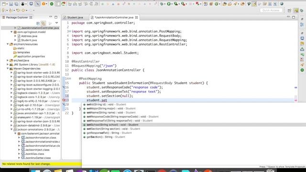Expand the Address.java tree node
The height and width of the screenshot is (172, 306).
point(15,36)
